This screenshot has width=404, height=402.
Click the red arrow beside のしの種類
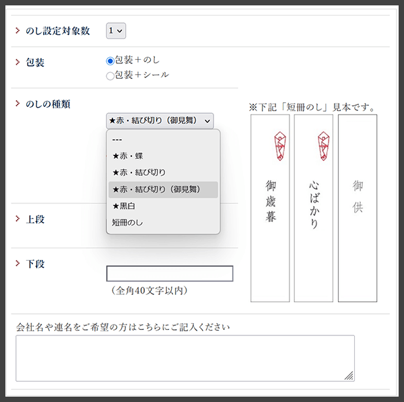tap(18, 104)
